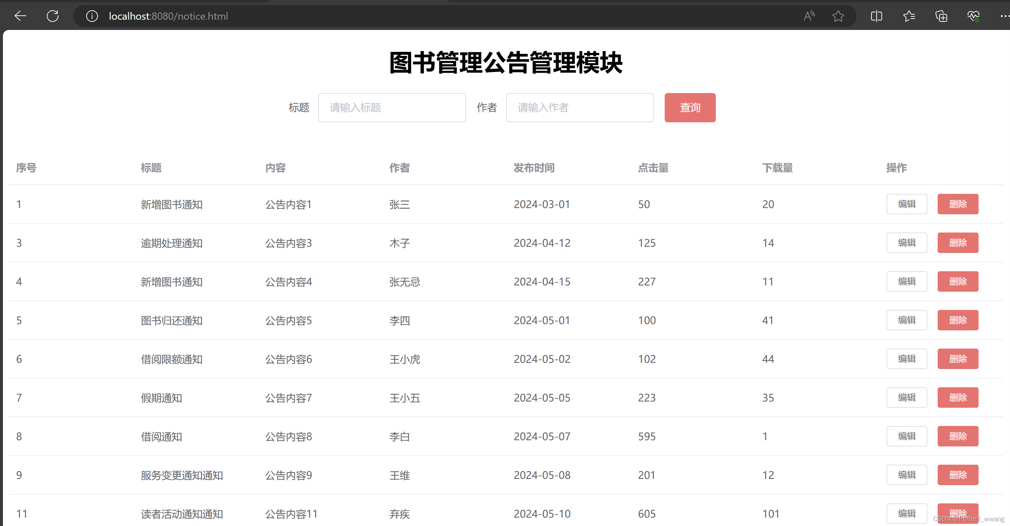Open the browser settings ellipsis menu
The image size is (1010, 526).
pyautogui.click(x=1004, y=16)
